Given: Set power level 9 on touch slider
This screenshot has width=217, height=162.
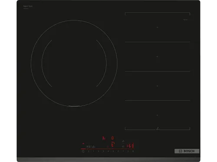Looking at the screenshot, I should pos(133,151).
